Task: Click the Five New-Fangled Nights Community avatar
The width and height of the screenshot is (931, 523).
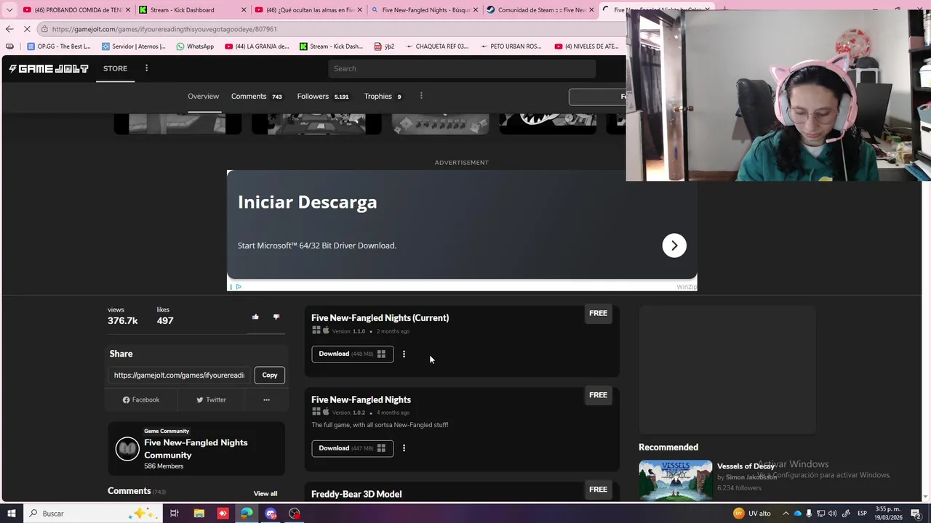Action: point(127,449)
